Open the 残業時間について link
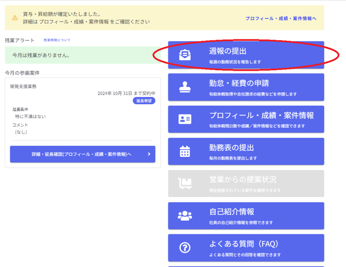This screenshot has width=346, height=267. [x=57, y=40]
